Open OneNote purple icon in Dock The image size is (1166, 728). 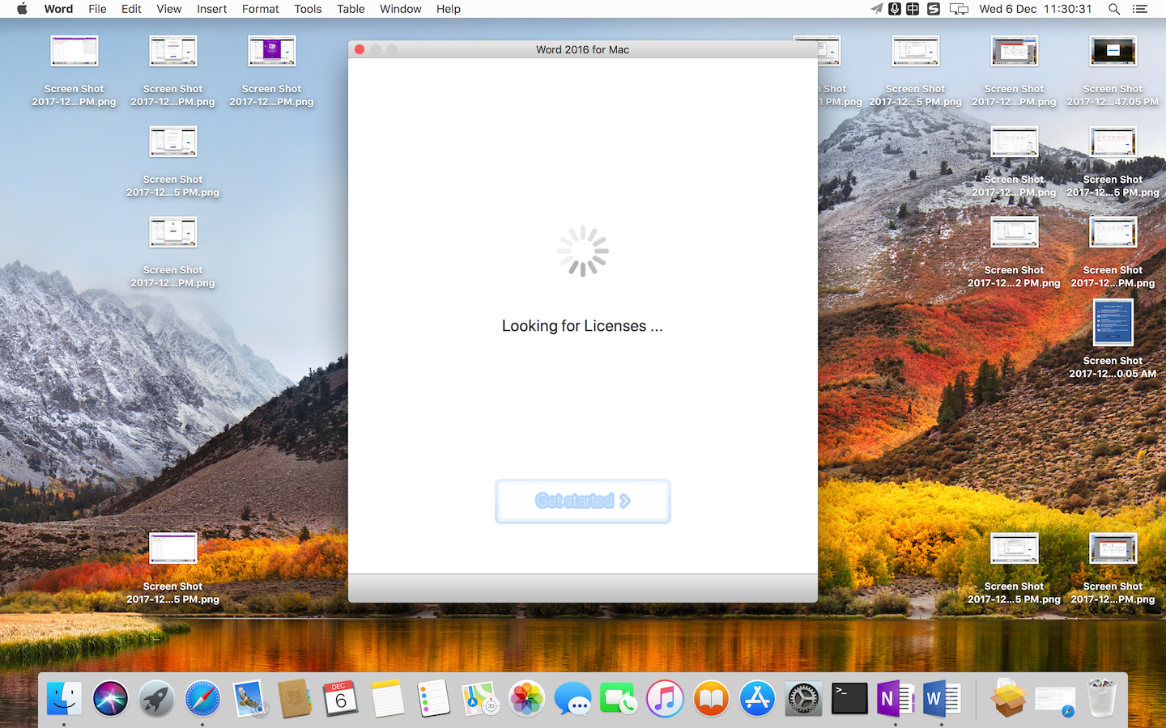coord(896,699)
